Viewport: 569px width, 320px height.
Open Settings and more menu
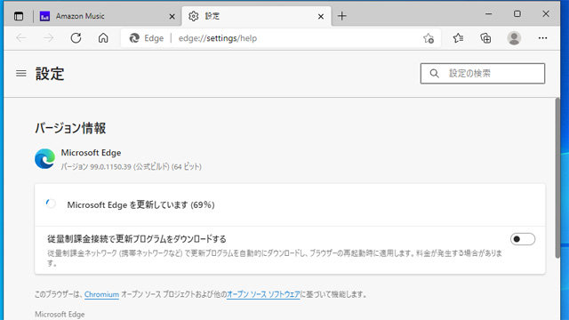(x=542, y=37)
